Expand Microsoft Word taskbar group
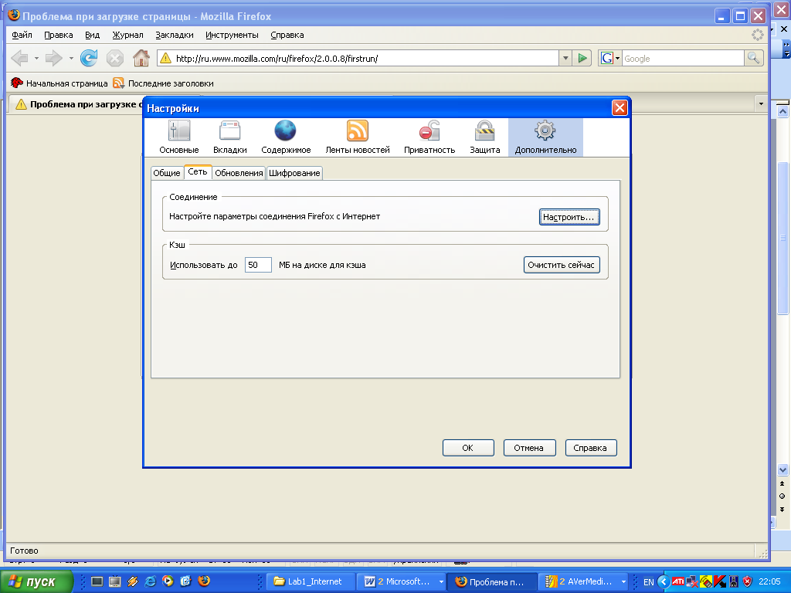The width and height of the screenshot is (791, 593). pos(441,581)
